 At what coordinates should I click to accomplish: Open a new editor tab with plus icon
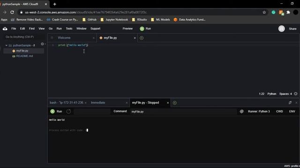[x=142, y=38]
